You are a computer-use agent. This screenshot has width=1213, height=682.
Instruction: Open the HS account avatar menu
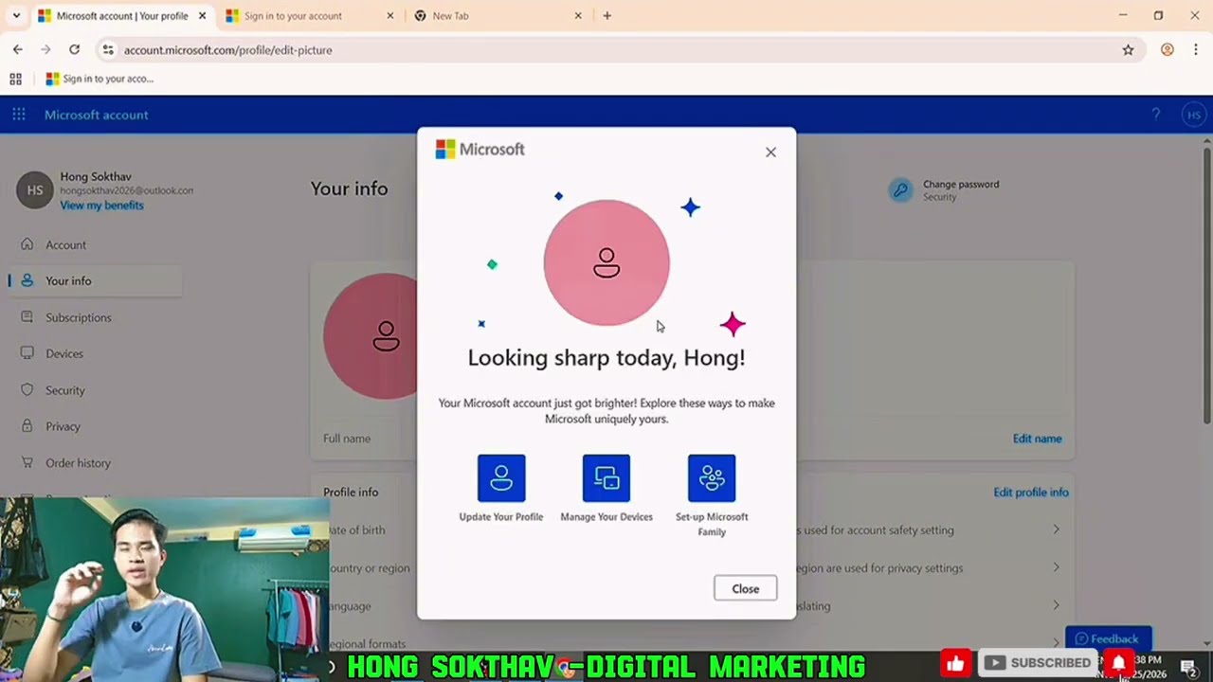tap(1193, 115)
